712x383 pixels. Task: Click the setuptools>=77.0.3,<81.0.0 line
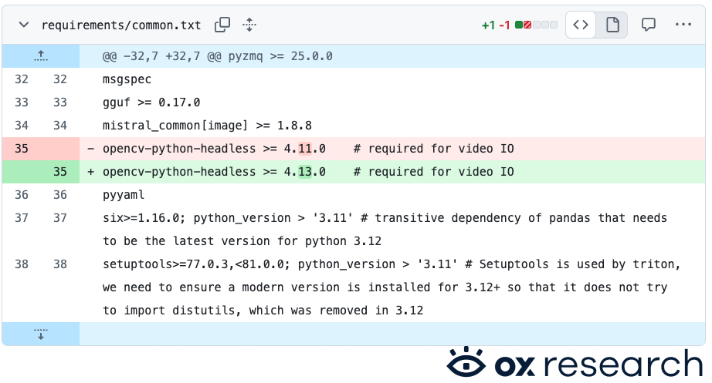tap(392, 287)
